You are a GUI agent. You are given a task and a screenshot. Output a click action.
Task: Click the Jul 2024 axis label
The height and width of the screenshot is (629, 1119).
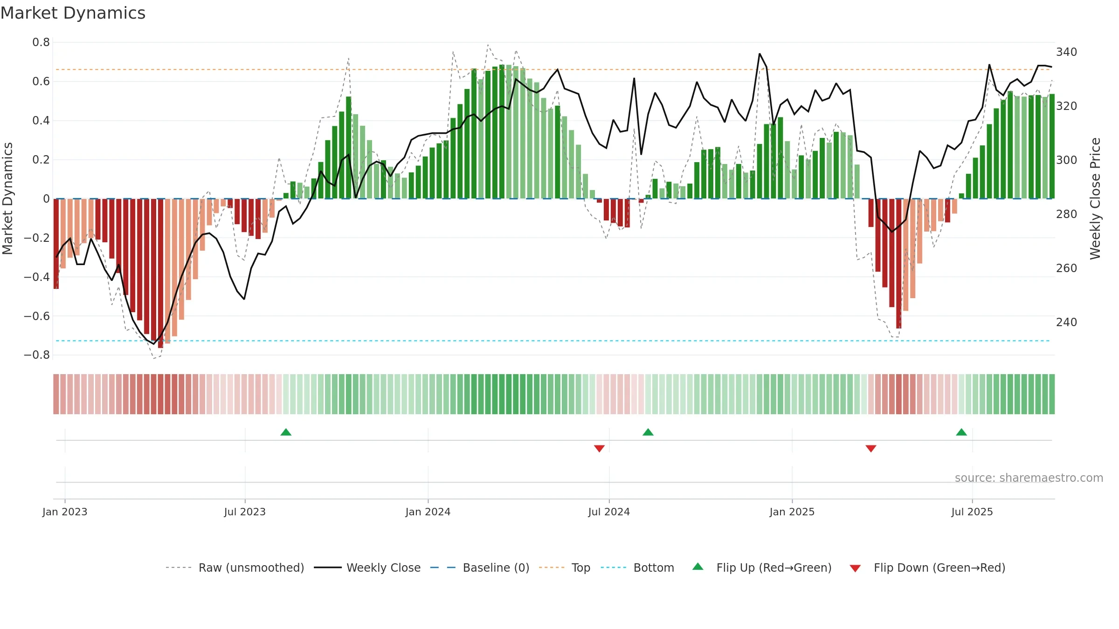pos(609,512)
